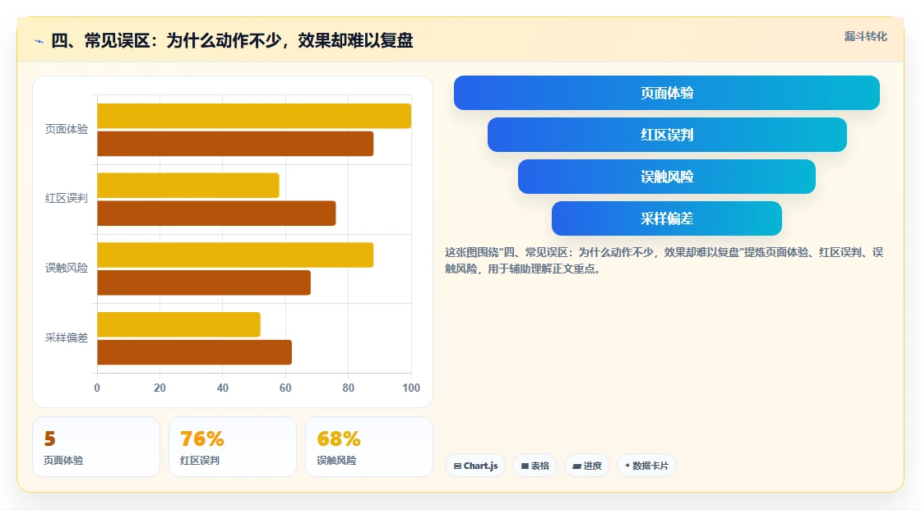Screen dimensions: 921x510
Task: Click the brown bar for 误触风险
Action: coord(204,283)
